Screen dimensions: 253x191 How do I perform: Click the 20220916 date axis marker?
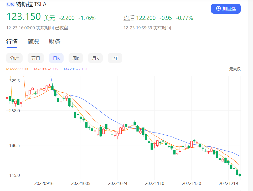[x=44, y=183]
